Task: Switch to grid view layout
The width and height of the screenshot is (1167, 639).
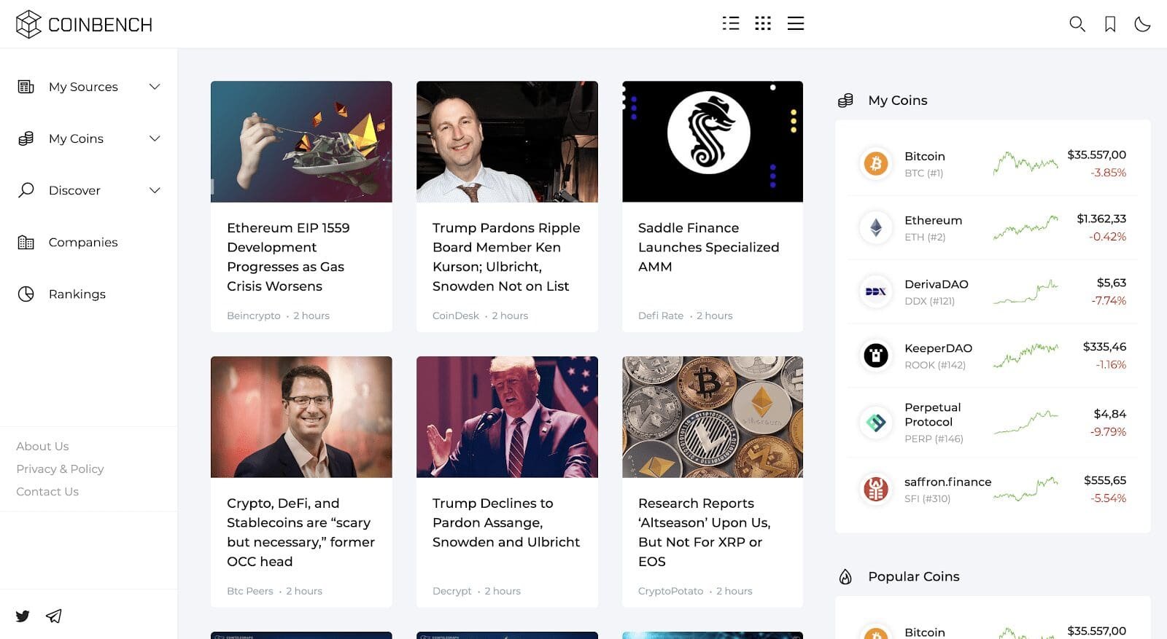Action: 763,23
